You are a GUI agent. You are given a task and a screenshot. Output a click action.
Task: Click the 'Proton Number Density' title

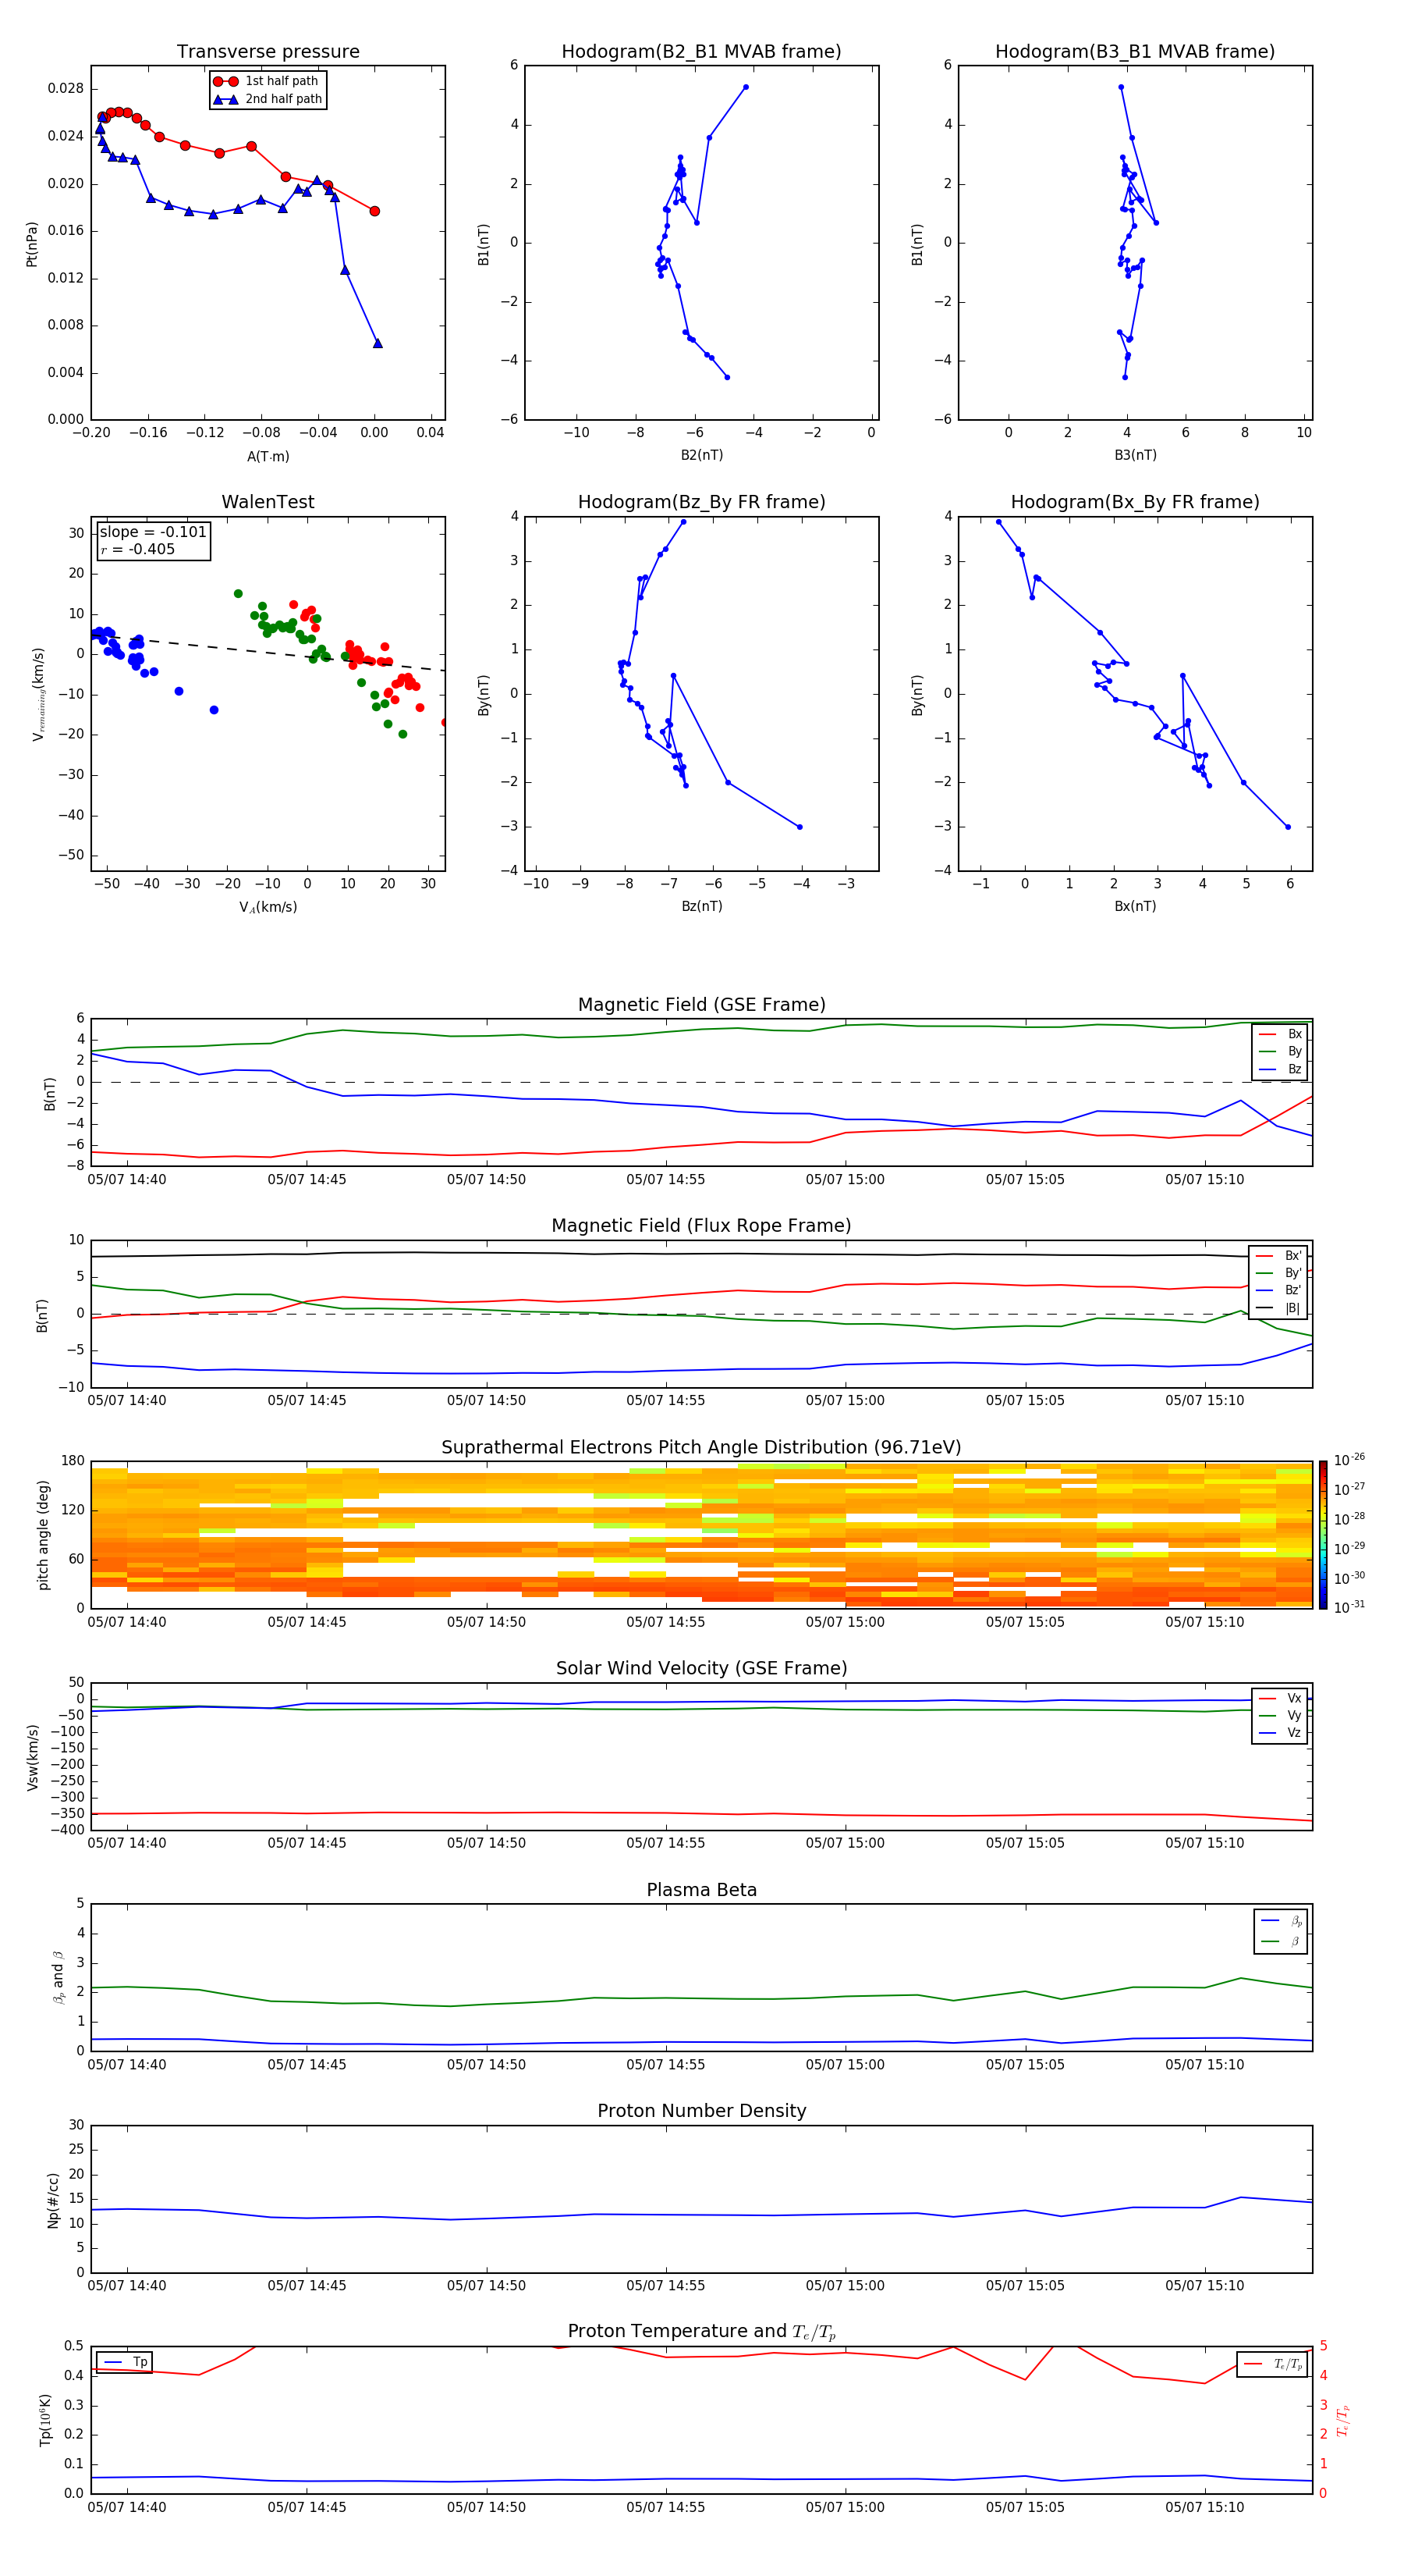coord(701,2111)
